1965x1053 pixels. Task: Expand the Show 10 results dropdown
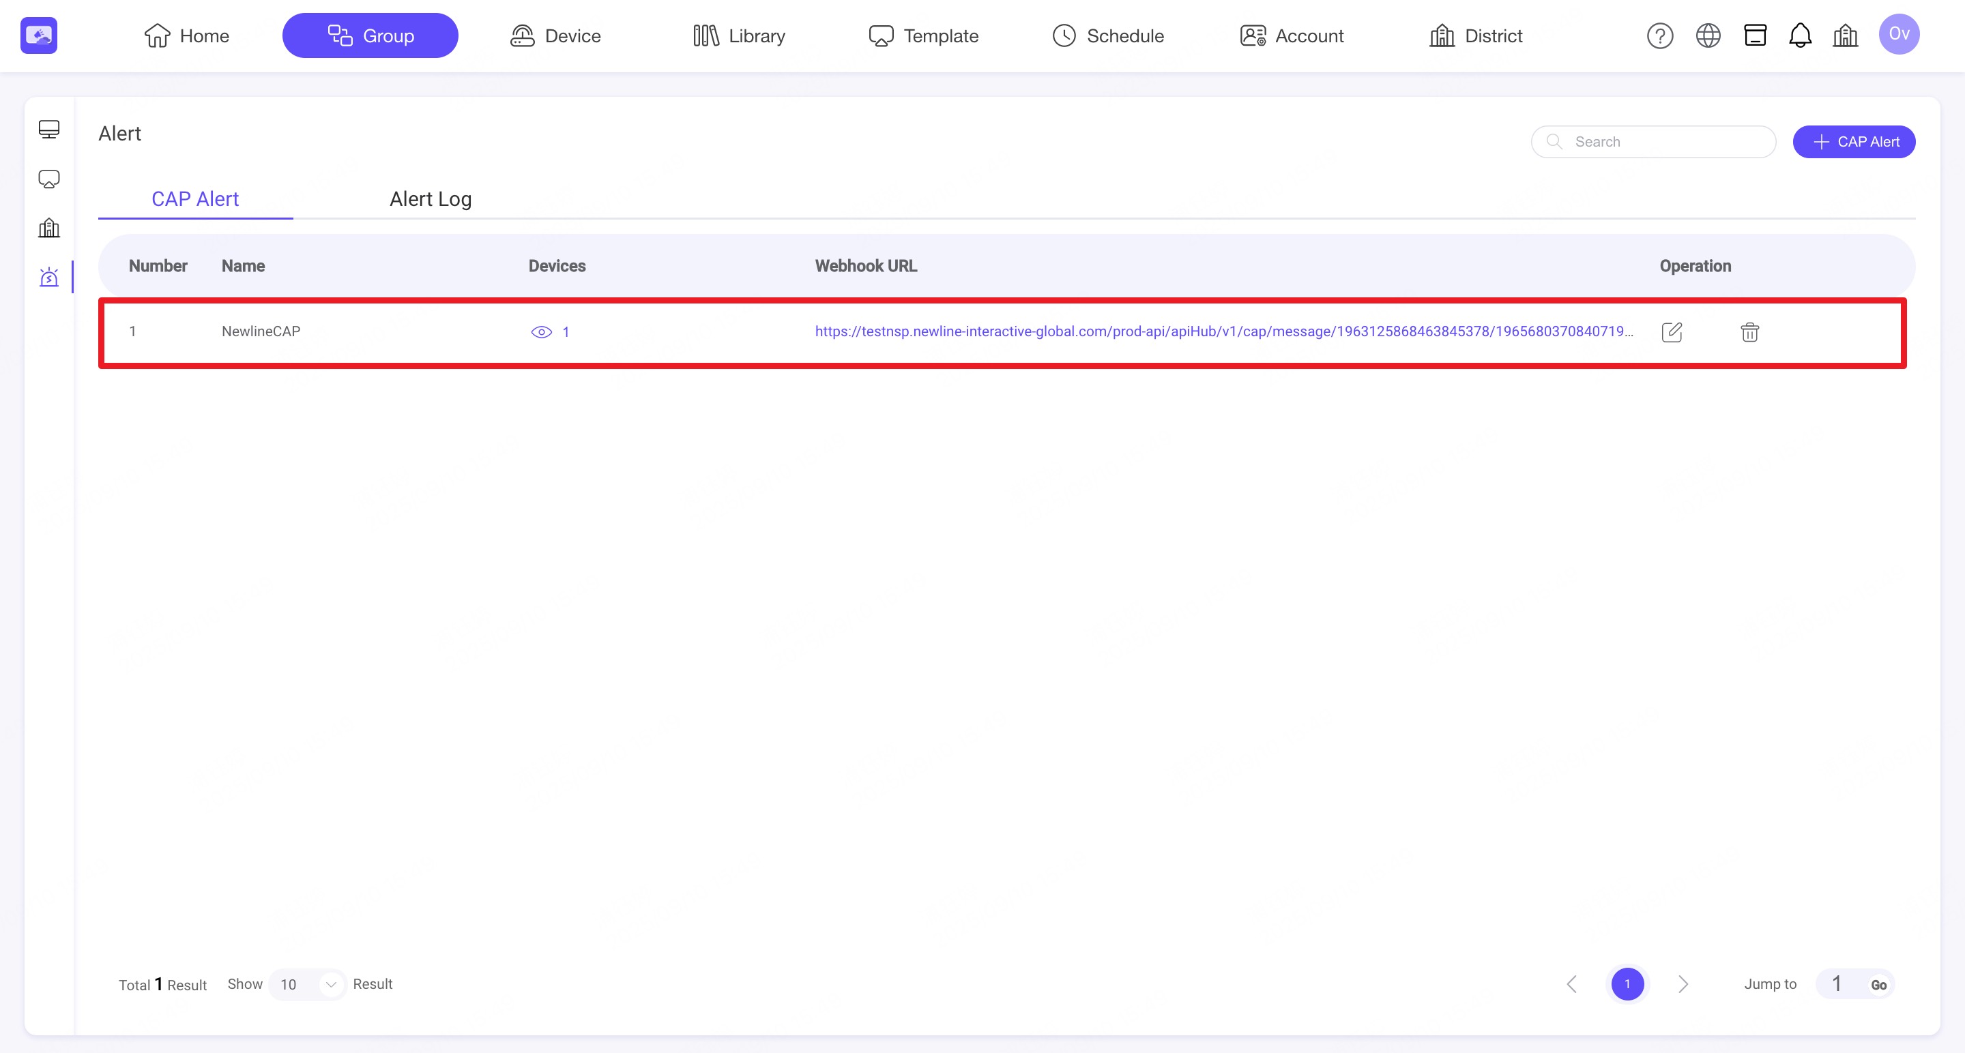[x=308, y=984]
